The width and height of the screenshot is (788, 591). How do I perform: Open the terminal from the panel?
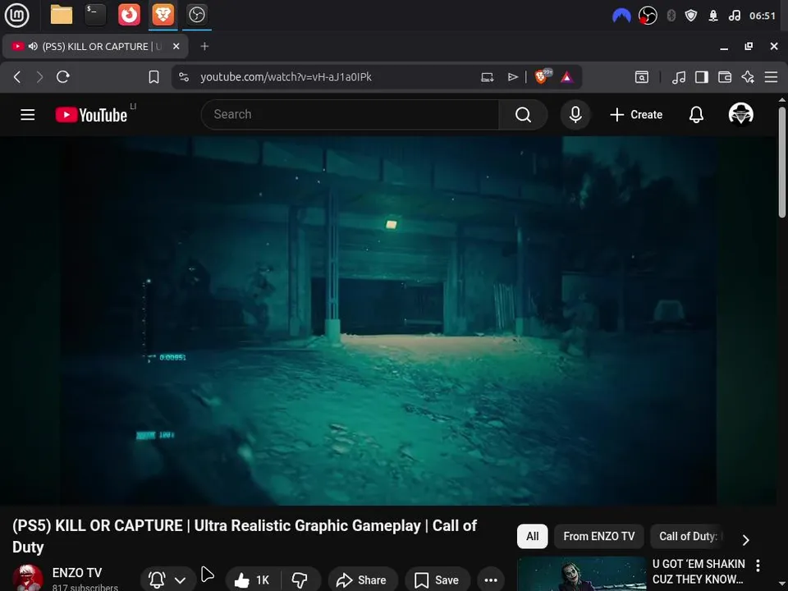pos(95,15)
